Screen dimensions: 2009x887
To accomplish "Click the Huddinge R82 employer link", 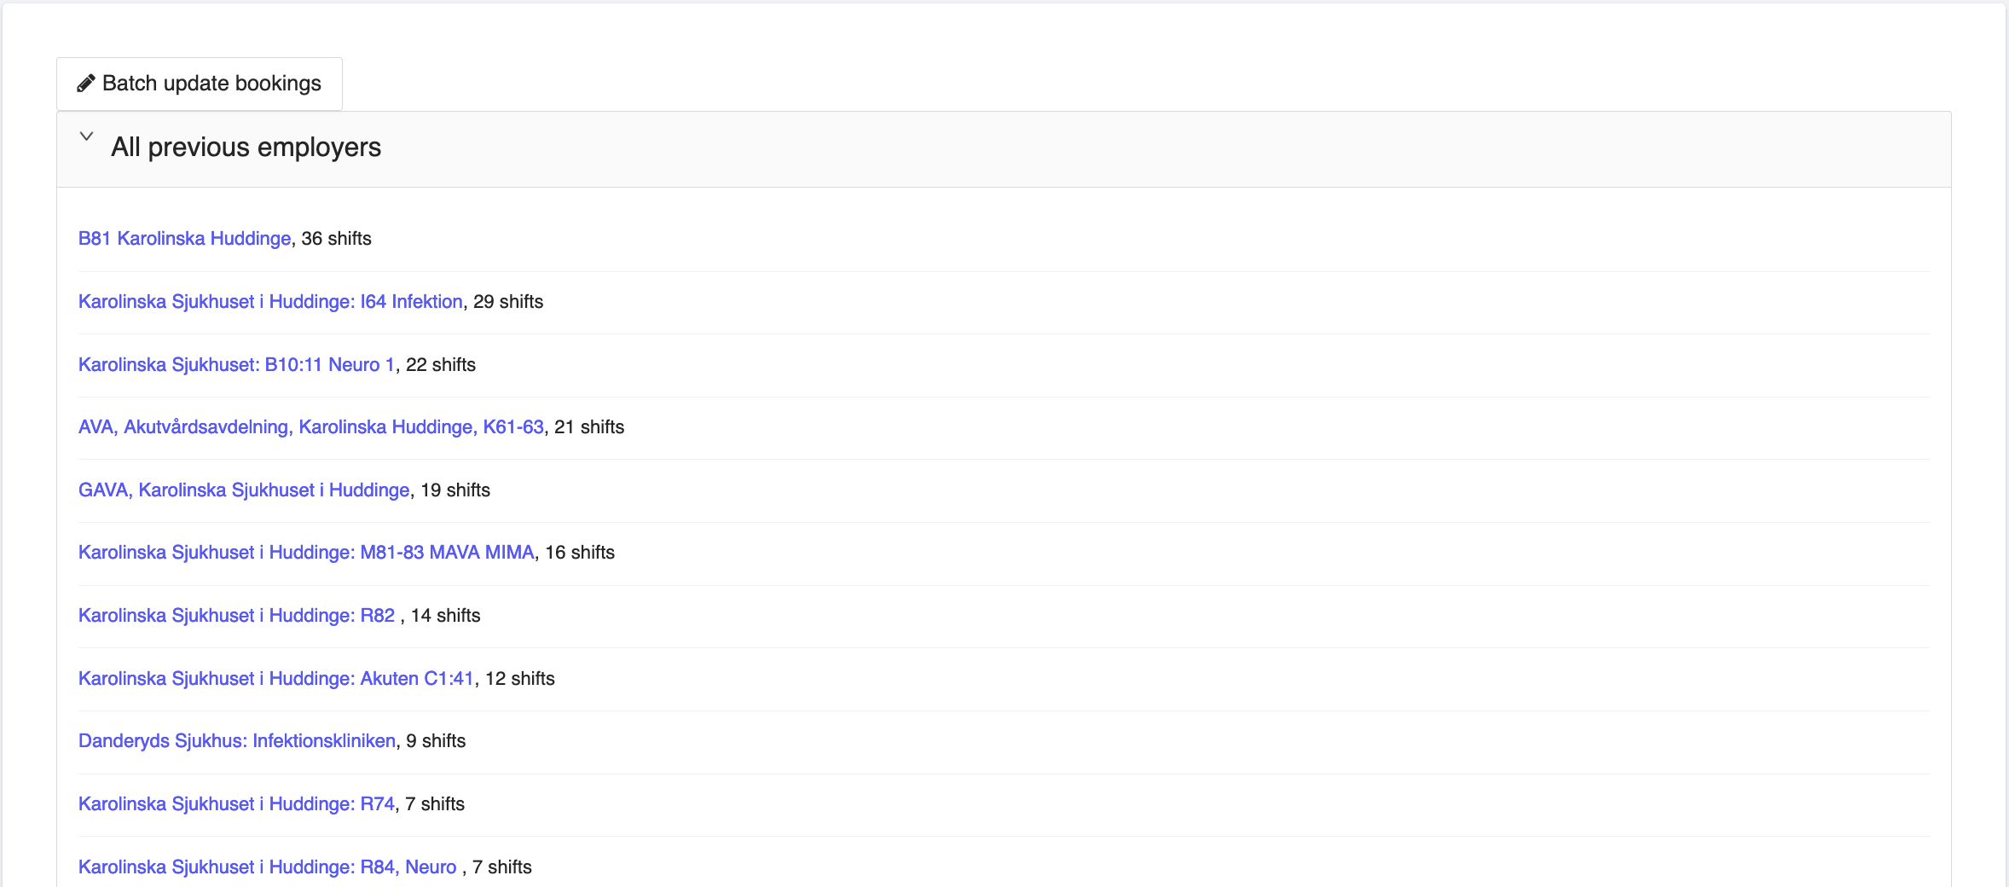I will (236, 616).
